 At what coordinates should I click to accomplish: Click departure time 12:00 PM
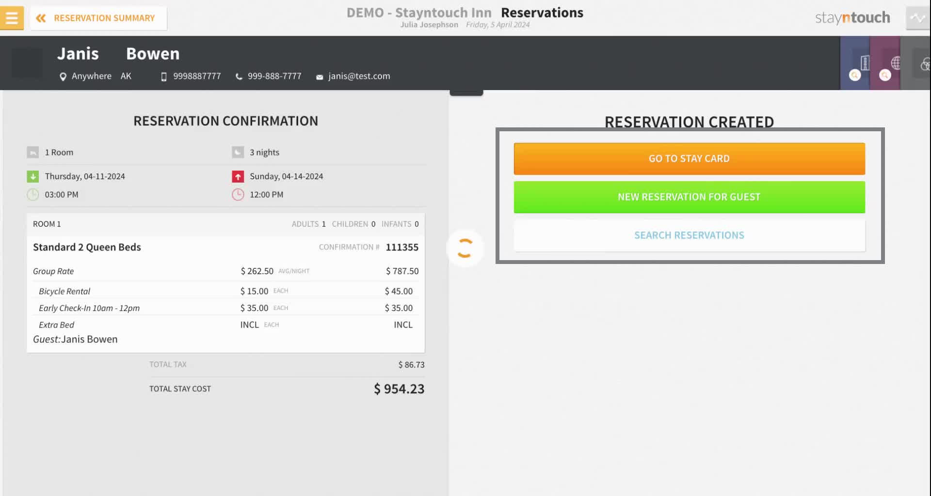coord(266,195)
